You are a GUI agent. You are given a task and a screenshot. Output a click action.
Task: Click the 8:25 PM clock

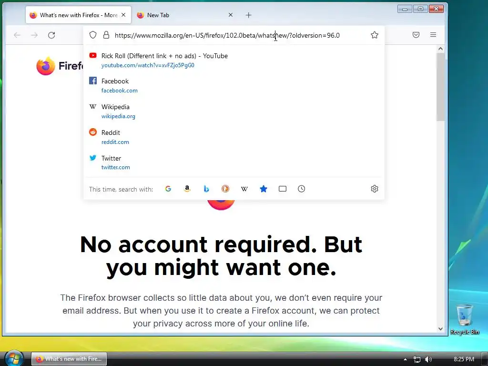pos(464,359)
